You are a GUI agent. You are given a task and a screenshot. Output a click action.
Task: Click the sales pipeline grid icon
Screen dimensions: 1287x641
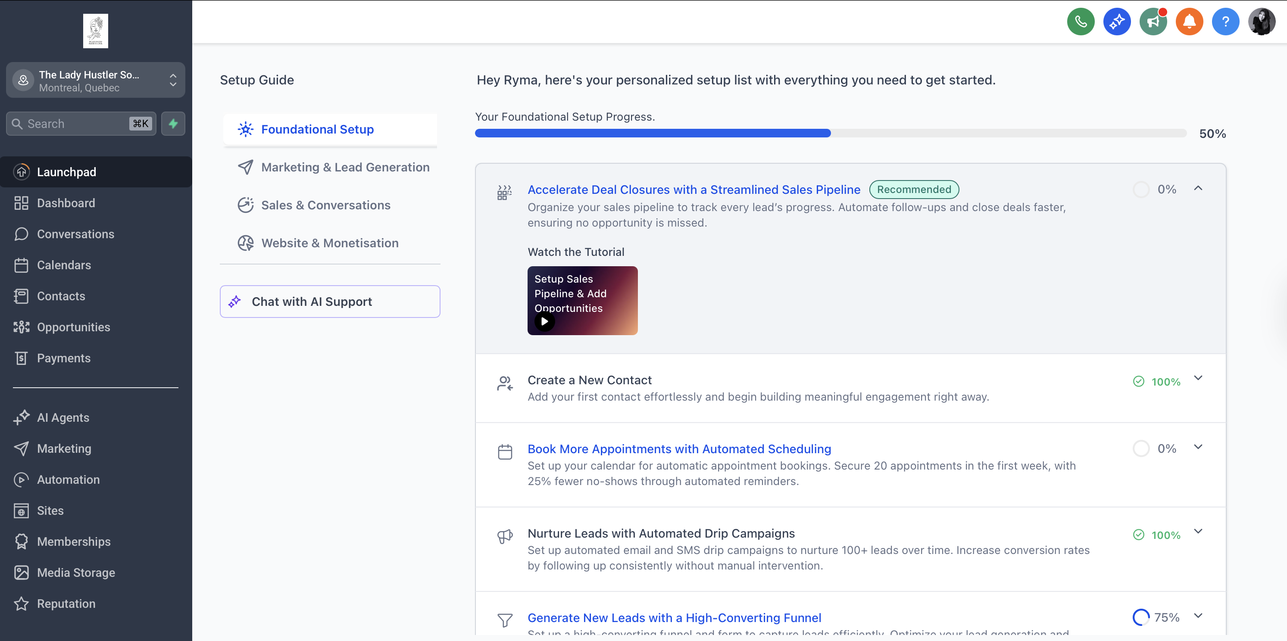[x=505, y=192]
